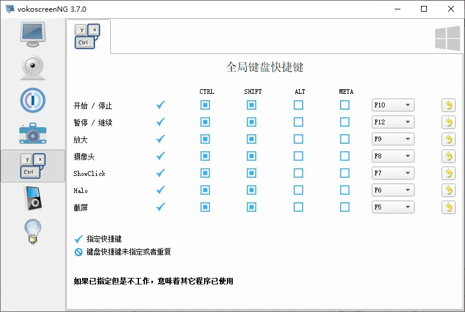Open the blue circular player/timer section
The image size is (465, 312).
click(33, 100)
